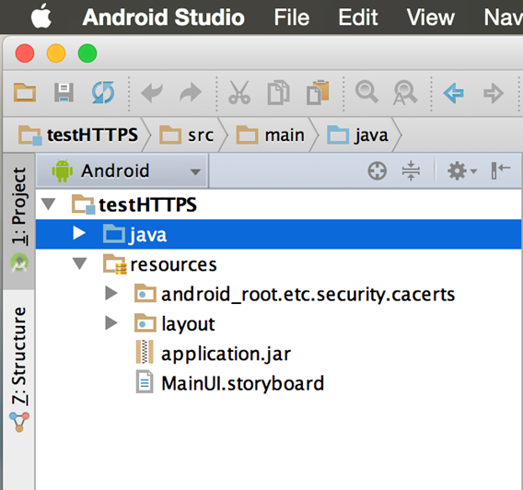Click the Save All floppy disk icon
This screenshot has height=490, width=523.
point(64,92)
